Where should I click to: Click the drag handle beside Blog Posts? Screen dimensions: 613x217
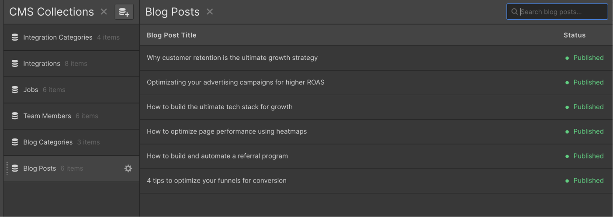7,169
